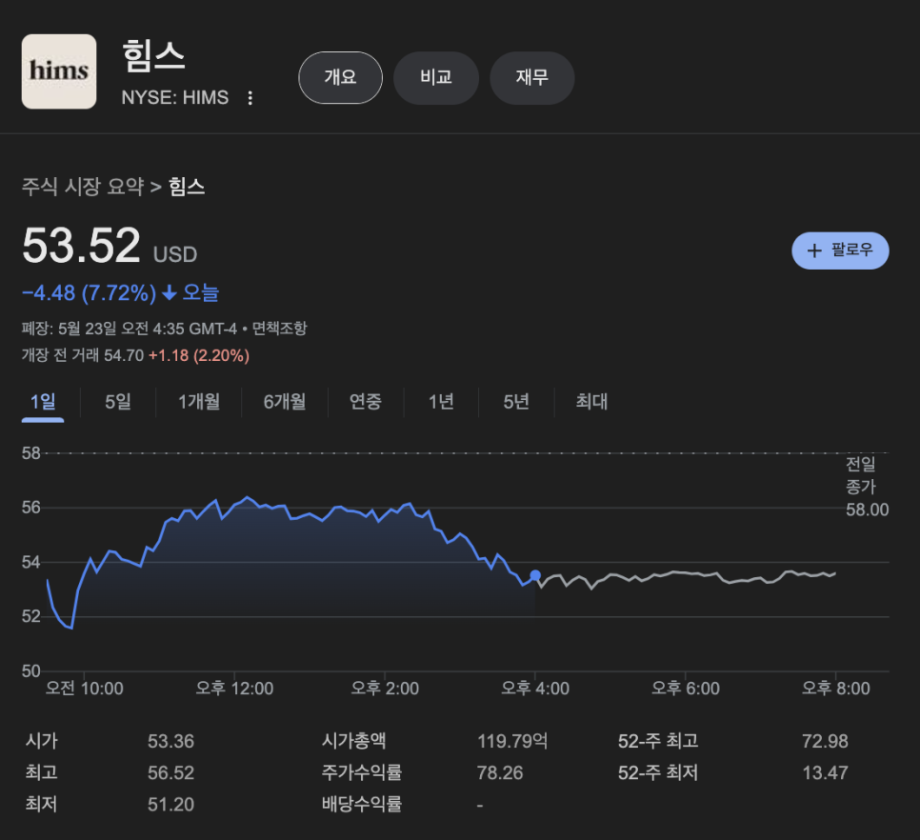This screenshot has height=840, width=920.
Task: Switch chart to 연중 year-to-date
Action: coord(366,402)
